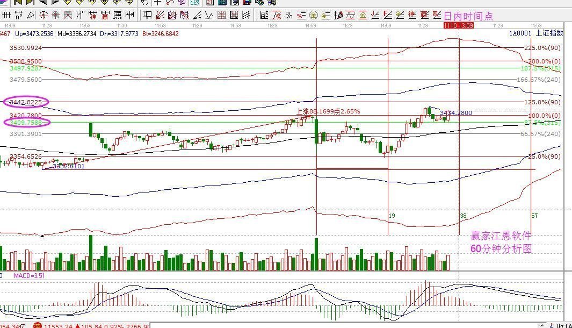Click the 3354.6526 price level label
Viewport: 572px width, 328px height.
click(x=26, y=156)
